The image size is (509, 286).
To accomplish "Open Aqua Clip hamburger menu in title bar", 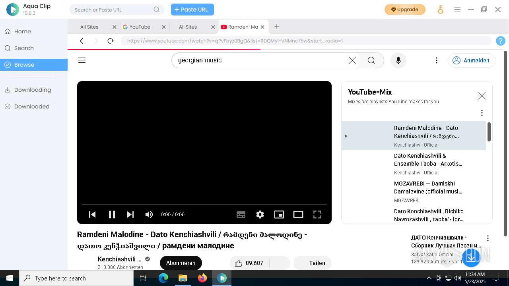I will coord(457,10).
